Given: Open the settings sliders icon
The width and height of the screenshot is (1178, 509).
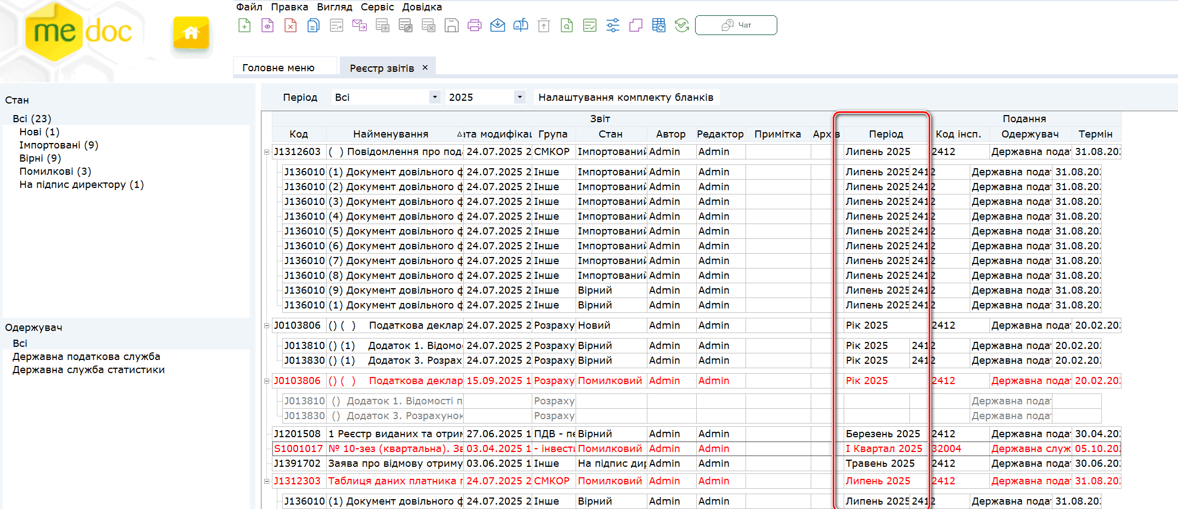Looking at the screenshot, I should 613,25.
